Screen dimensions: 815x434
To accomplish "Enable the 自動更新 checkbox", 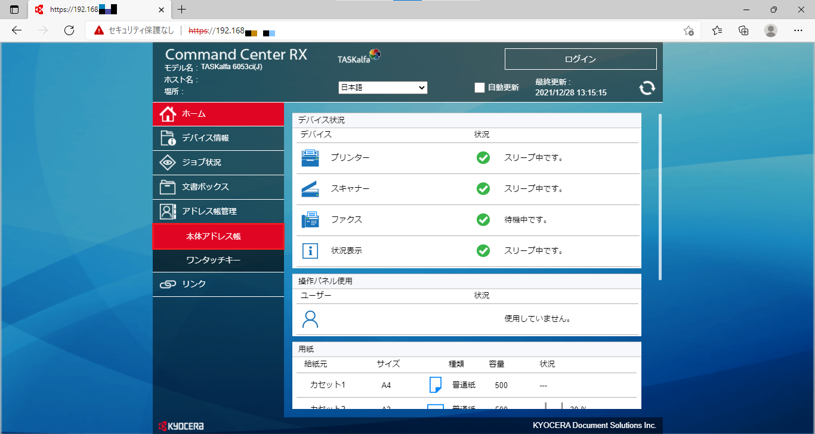I will coord(479,87).
